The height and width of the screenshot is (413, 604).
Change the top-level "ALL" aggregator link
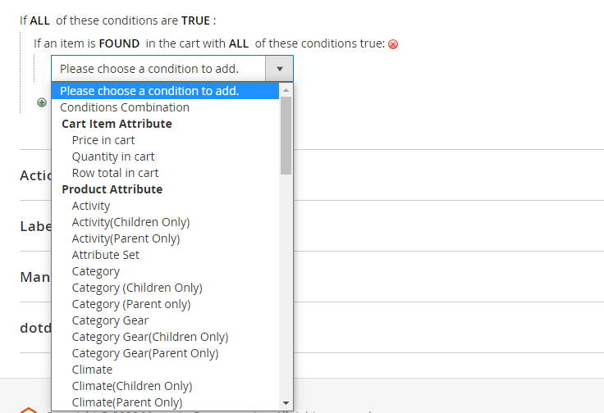coord(40,20)
